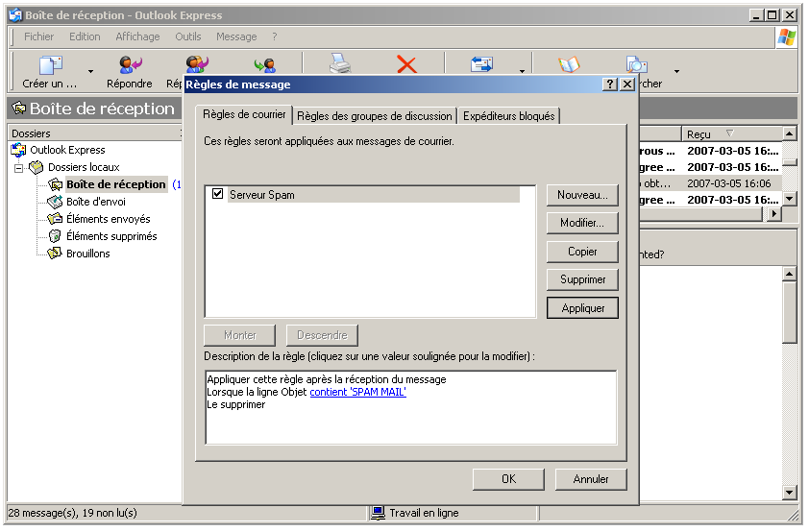Switch to Règles de courrier tab

[244, 114]
